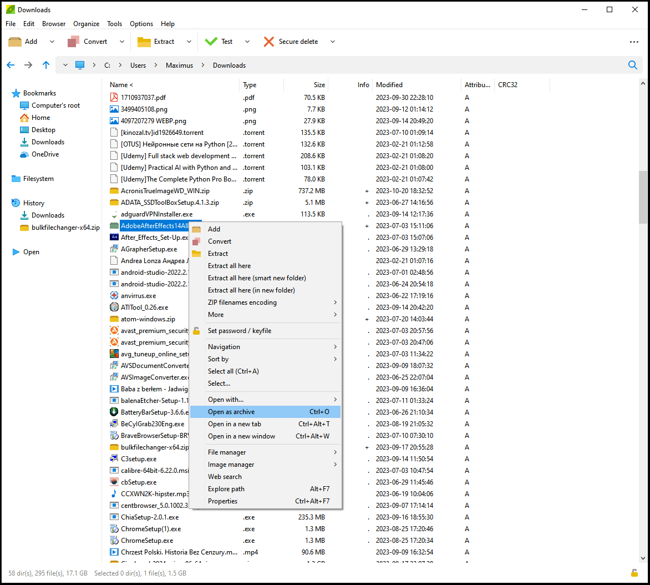Click the computer root icon in breadcrumb

80,65
